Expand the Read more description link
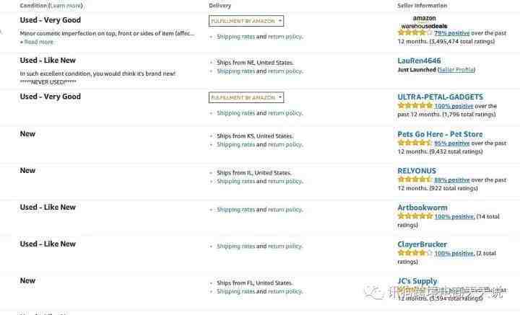 [x=37, y=42]
